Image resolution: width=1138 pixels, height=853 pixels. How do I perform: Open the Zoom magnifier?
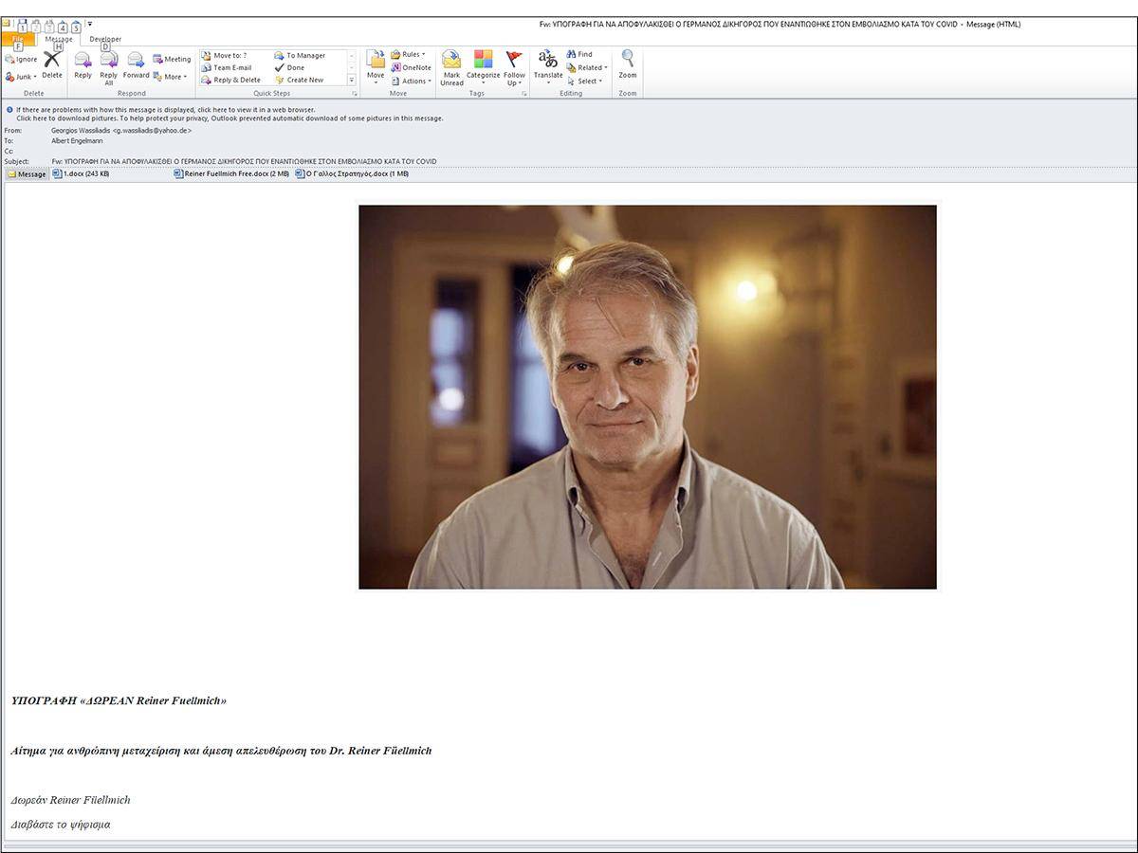point(628,65)
